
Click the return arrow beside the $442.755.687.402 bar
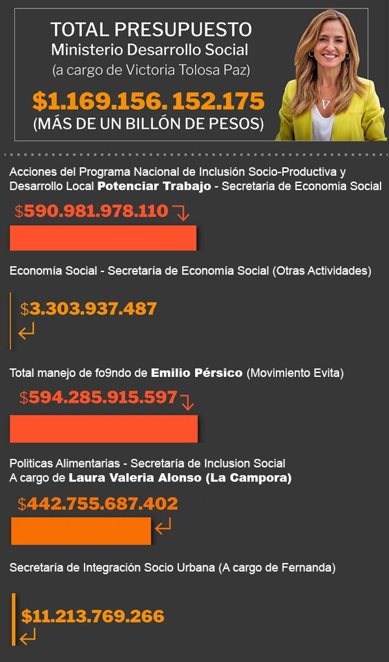(x=163, y=526)
